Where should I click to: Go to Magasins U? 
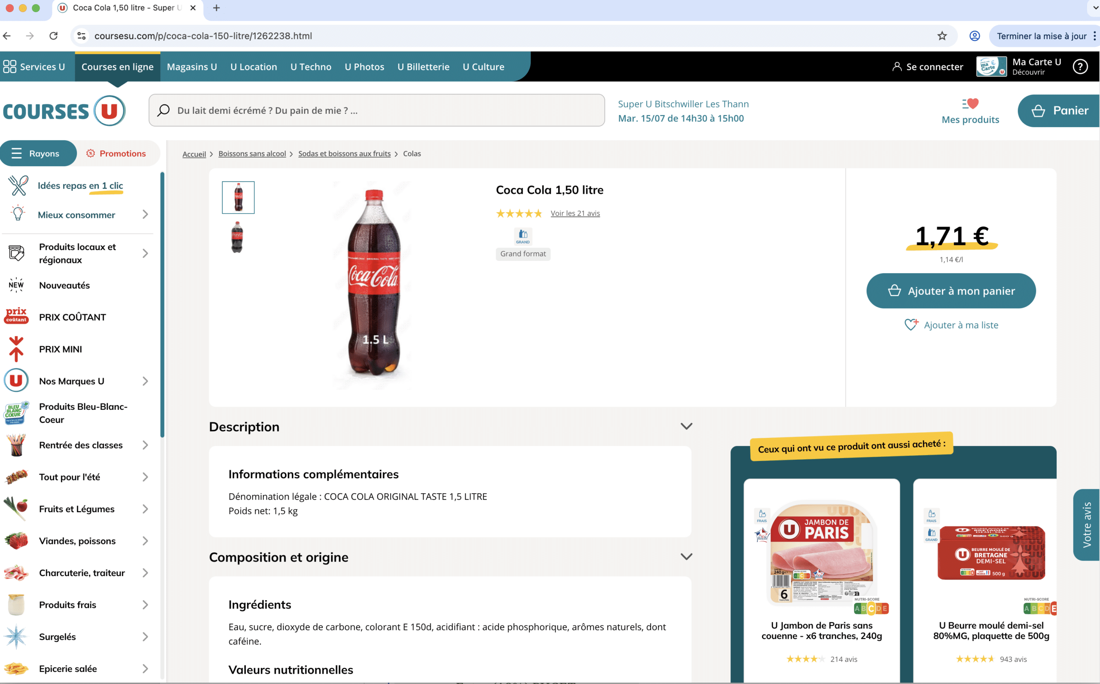(x=192, y=67)
